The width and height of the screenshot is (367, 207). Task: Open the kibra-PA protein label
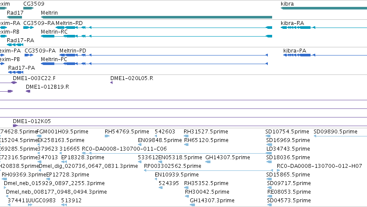pos(295,51)
